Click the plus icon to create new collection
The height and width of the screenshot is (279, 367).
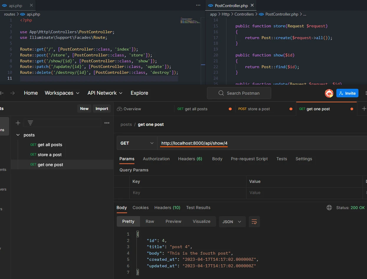click(x=18, y=123)
